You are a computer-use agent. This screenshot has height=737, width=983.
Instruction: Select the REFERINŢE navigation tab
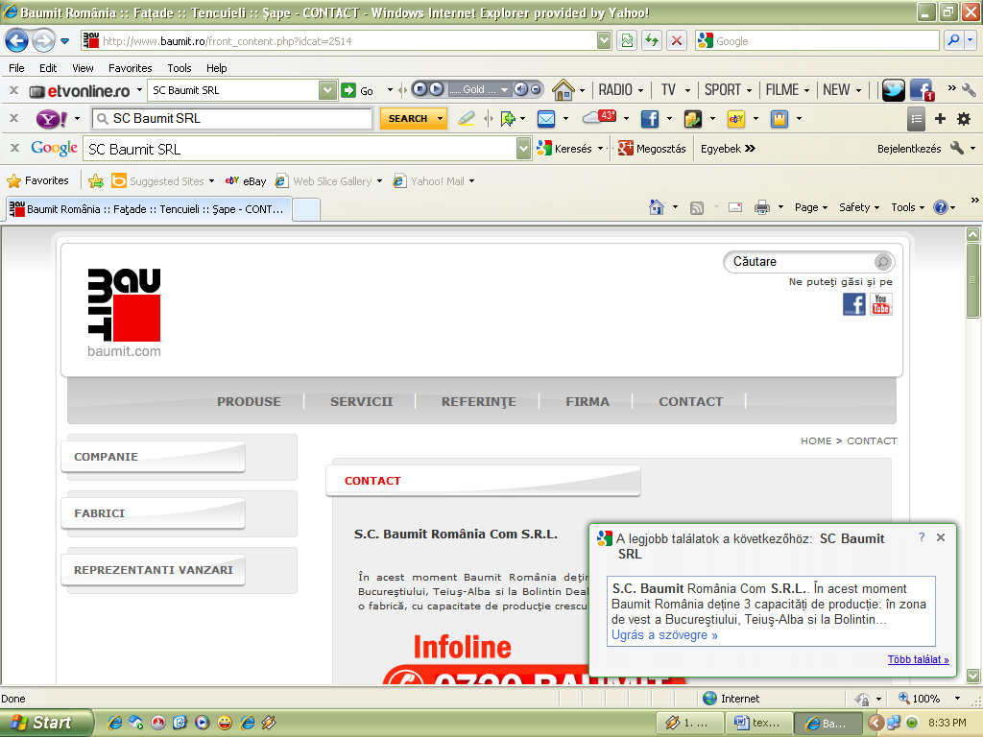coord(478,402)
